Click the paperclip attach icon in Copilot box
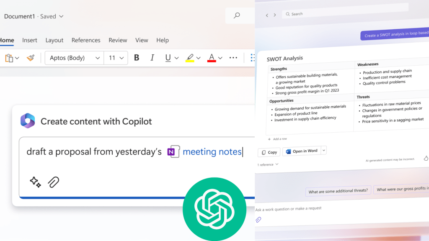This screenshot has height=241, width=429. (53, 182)
